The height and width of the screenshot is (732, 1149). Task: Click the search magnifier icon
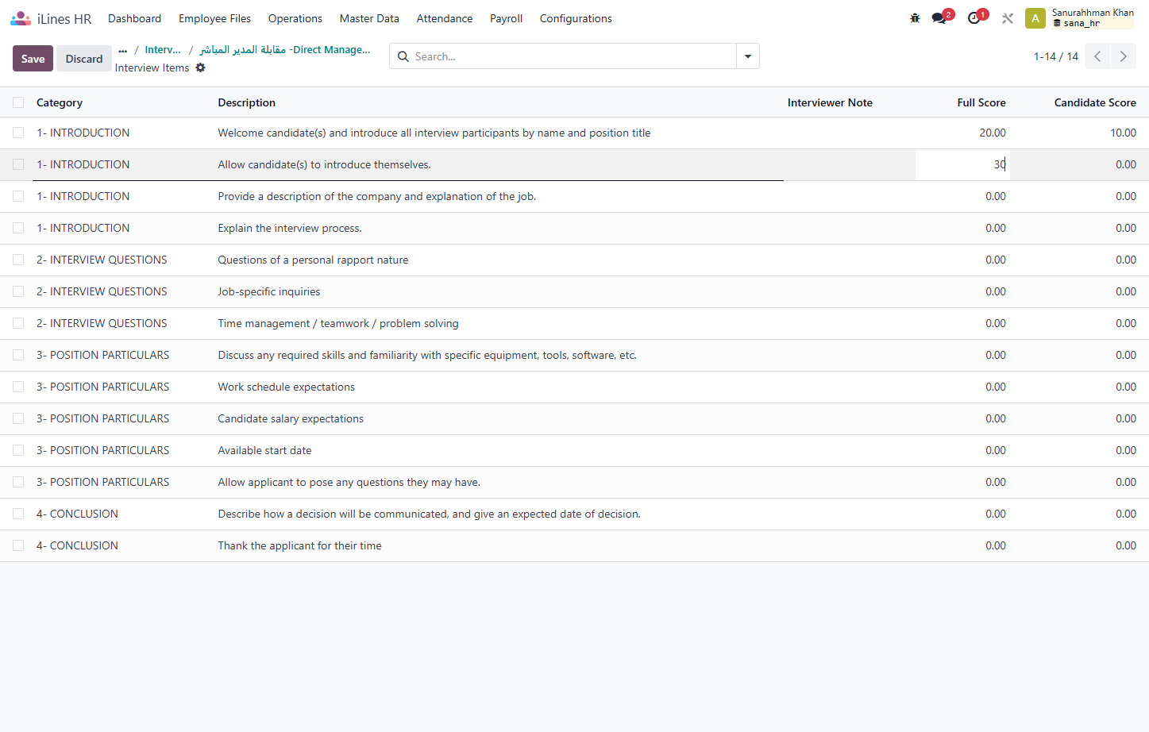(403, 56)
